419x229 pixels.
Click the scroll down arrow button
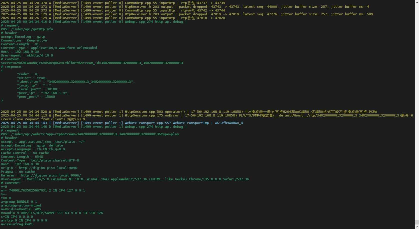click(417, 227)
